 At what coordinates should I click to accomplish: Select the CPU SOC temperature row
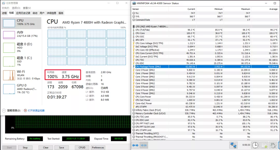point(205,37)
